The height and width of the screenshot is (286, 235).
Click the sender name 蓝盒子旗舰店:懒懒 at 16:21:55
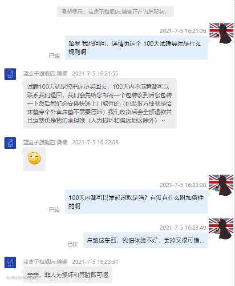click(45, 74)
